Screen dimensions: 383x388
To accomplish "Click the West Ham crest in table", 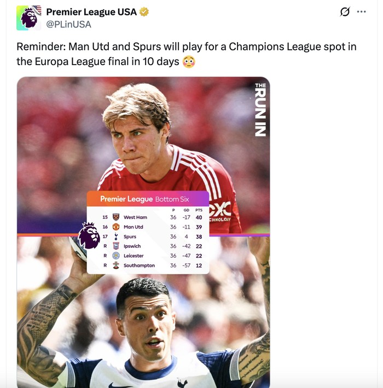I will [116, 217].
